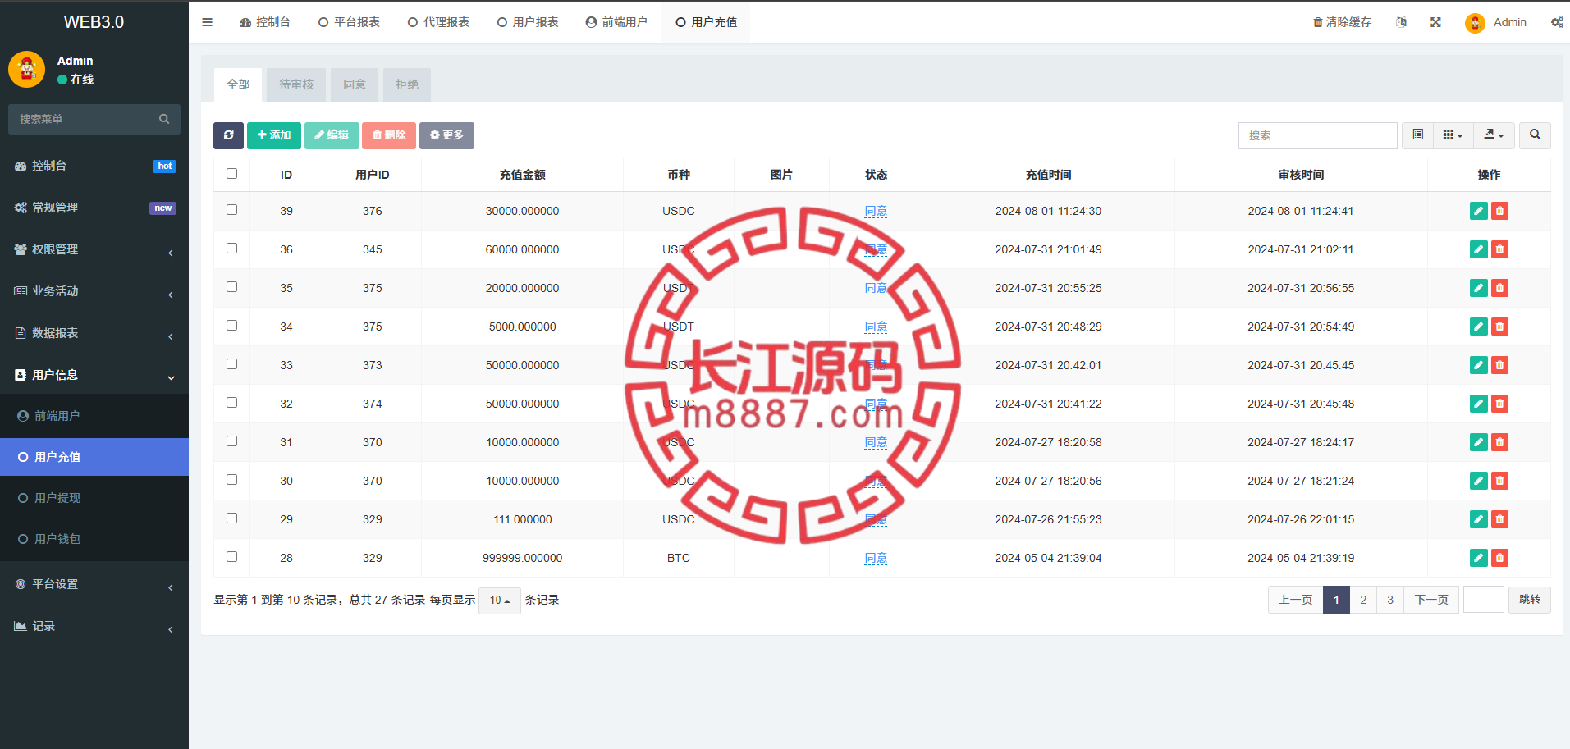Open the columns visibility dropdown
The width and height of the screenshot is (1570, 749).
(x=1453, y=135)
